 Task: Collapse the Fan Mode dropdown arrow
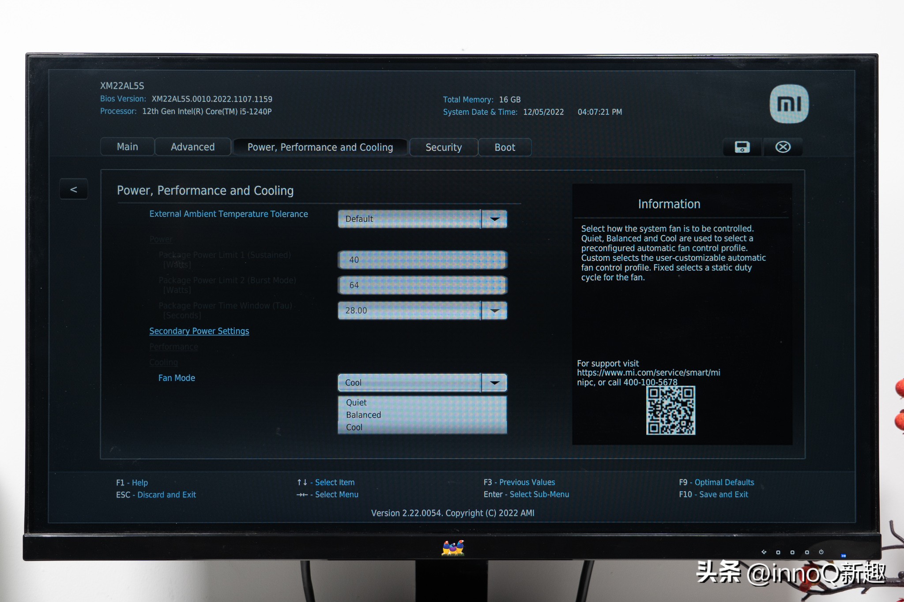pyautogui.click(x=494, y=383)
